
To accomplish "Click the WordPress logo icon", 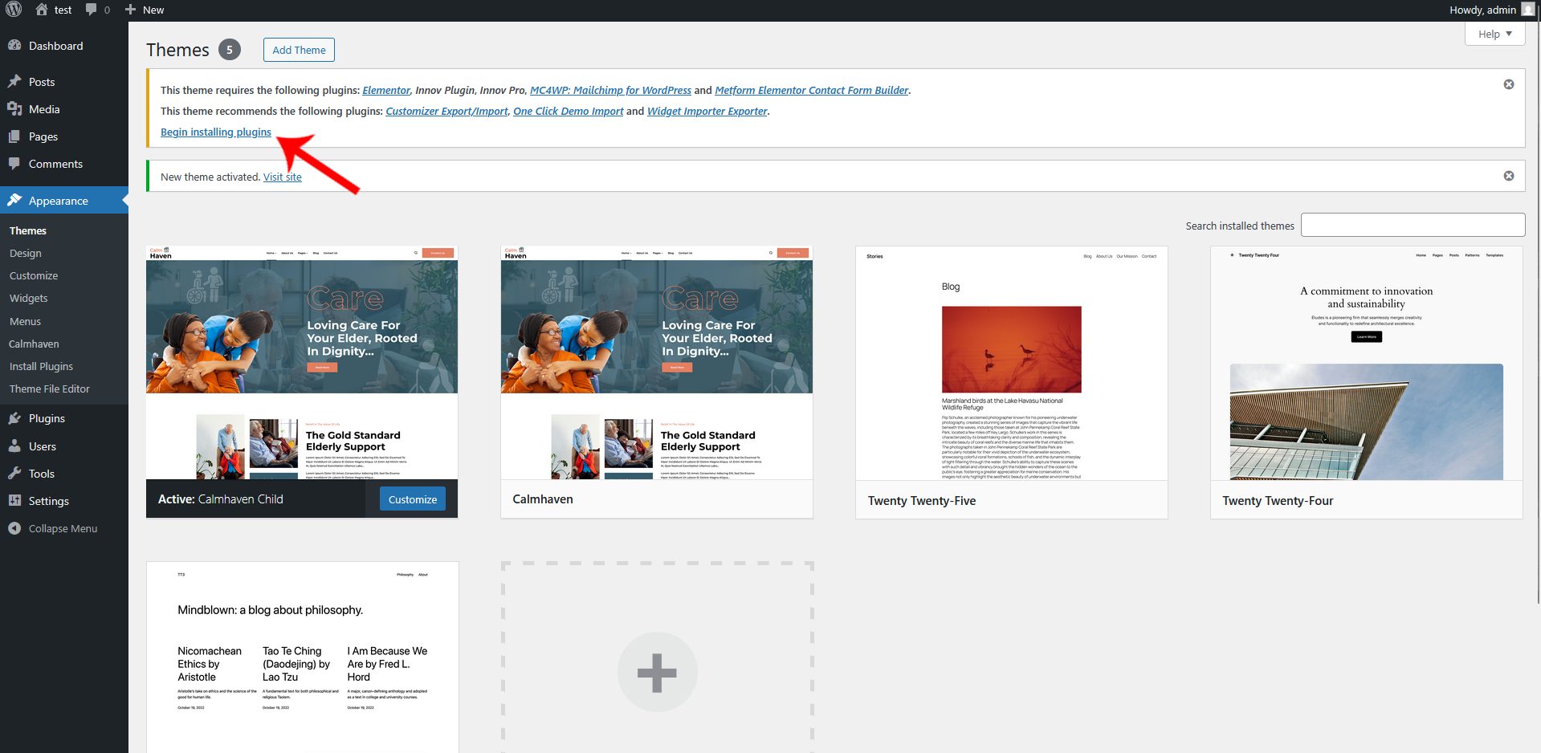I will coord(14,10).
